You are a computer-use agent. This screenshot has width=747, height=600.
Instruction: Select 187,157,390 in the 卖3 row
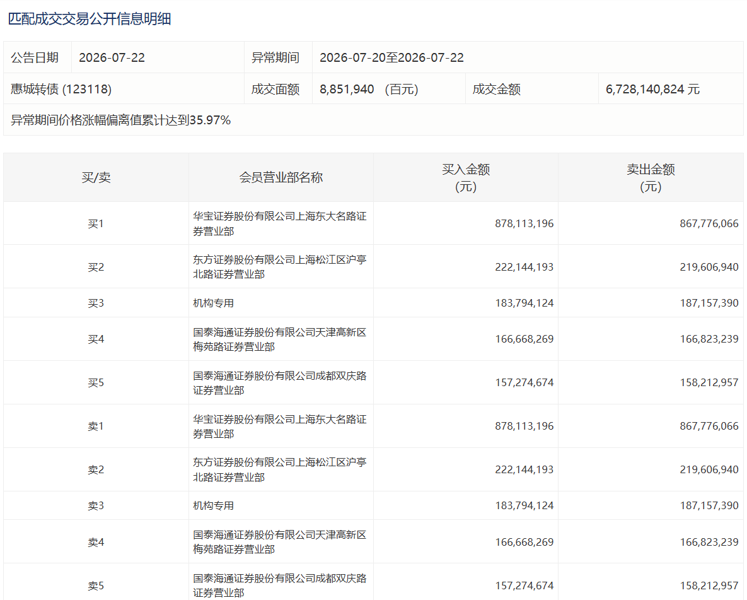point(709,505)
